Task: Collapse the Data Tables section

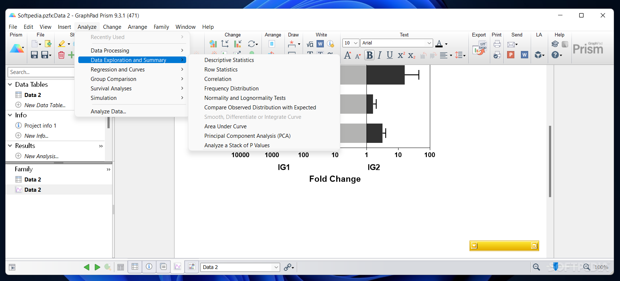Action: [10, 85]
